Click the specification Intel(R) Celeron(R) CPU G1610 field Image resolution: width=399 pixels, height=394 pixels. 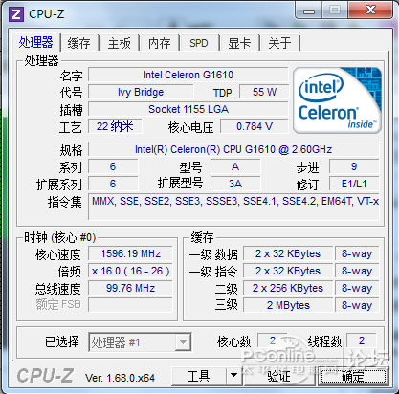[x=233, y=149]
